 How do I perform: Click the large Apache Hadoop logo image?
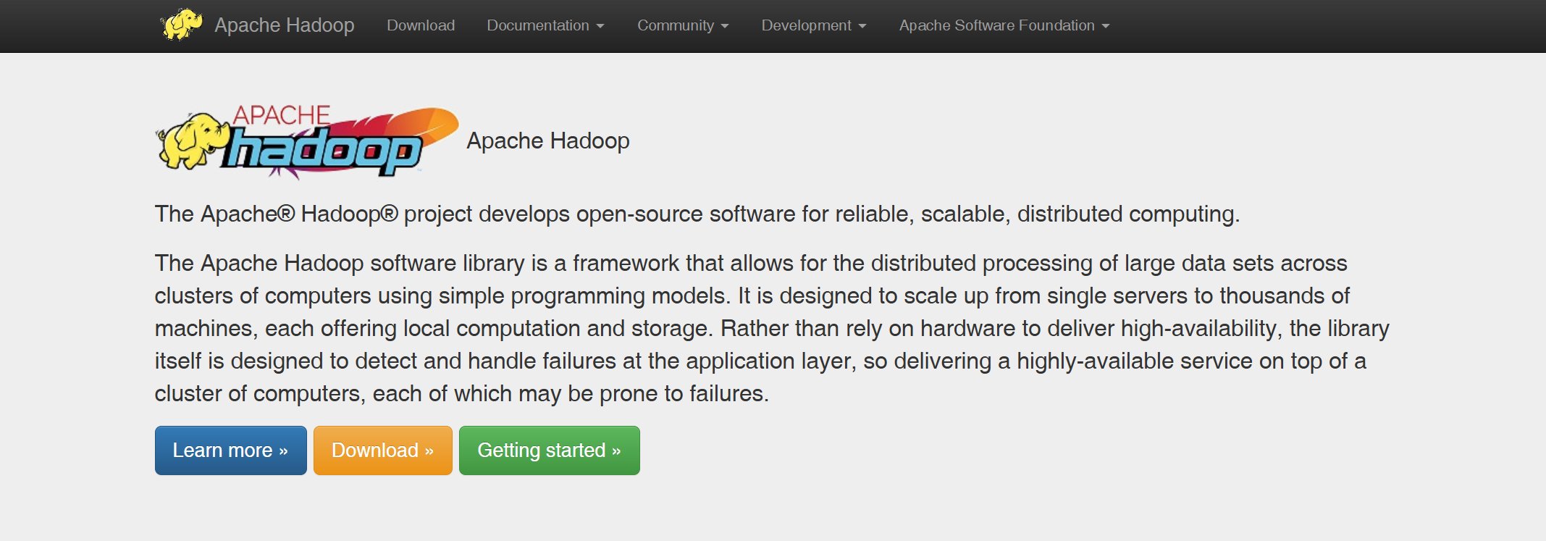tap(307, 141)
